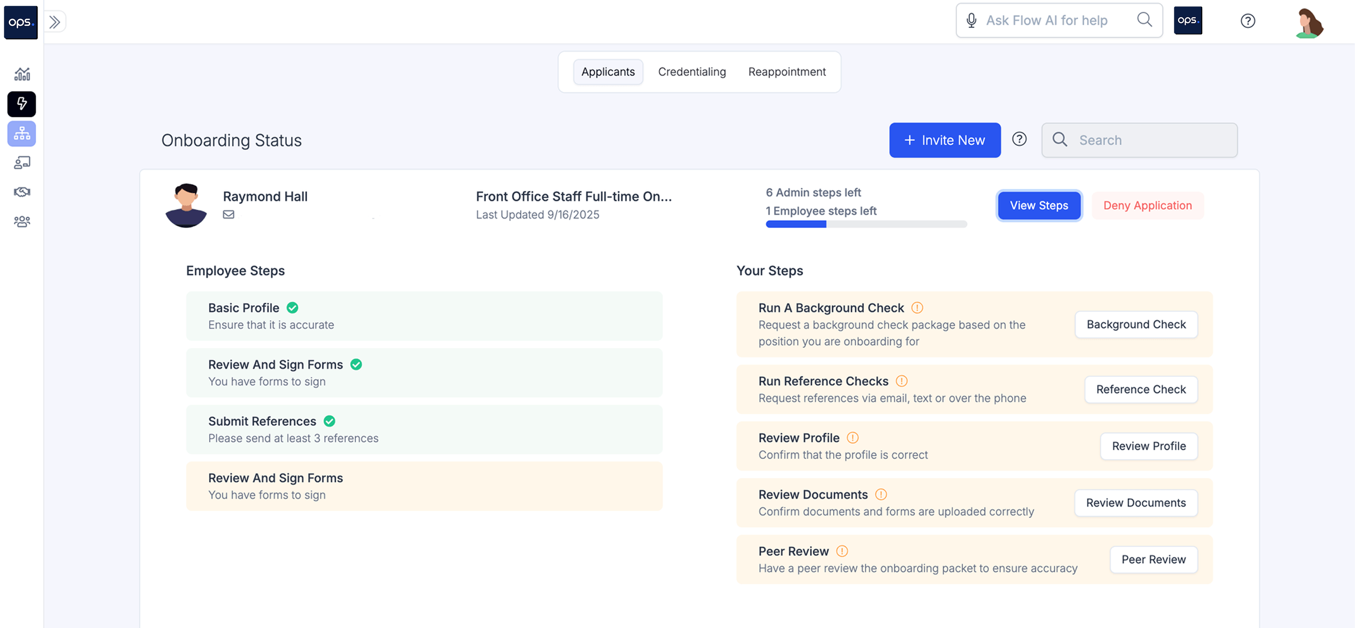This screenshot has width=1355, height=628.
Task: Click Raymond Hall's onboarding progress bar
Action: (866, 224)
